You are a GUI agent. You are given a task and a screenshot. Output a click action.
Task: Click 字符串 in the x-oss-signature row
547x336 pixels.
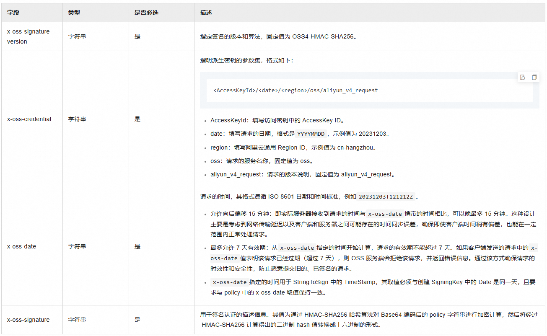pos(77,320)
